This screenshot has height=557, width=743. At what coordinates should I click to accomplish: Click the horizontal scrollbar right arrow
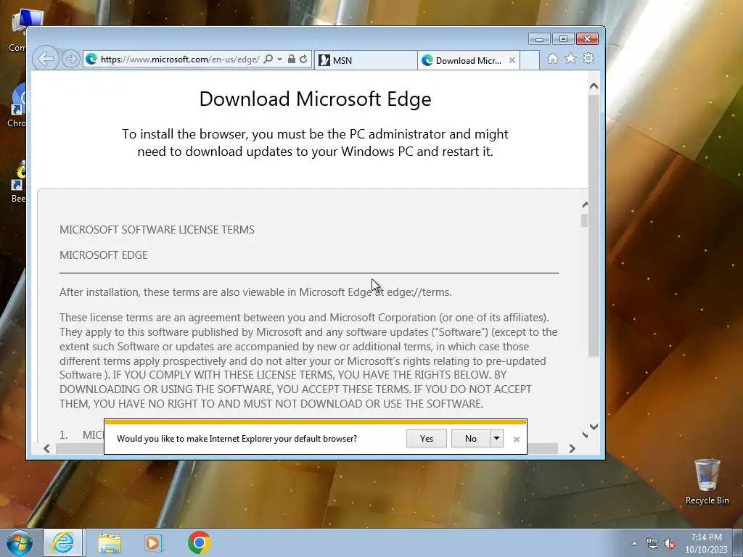[x=572, y=448]
